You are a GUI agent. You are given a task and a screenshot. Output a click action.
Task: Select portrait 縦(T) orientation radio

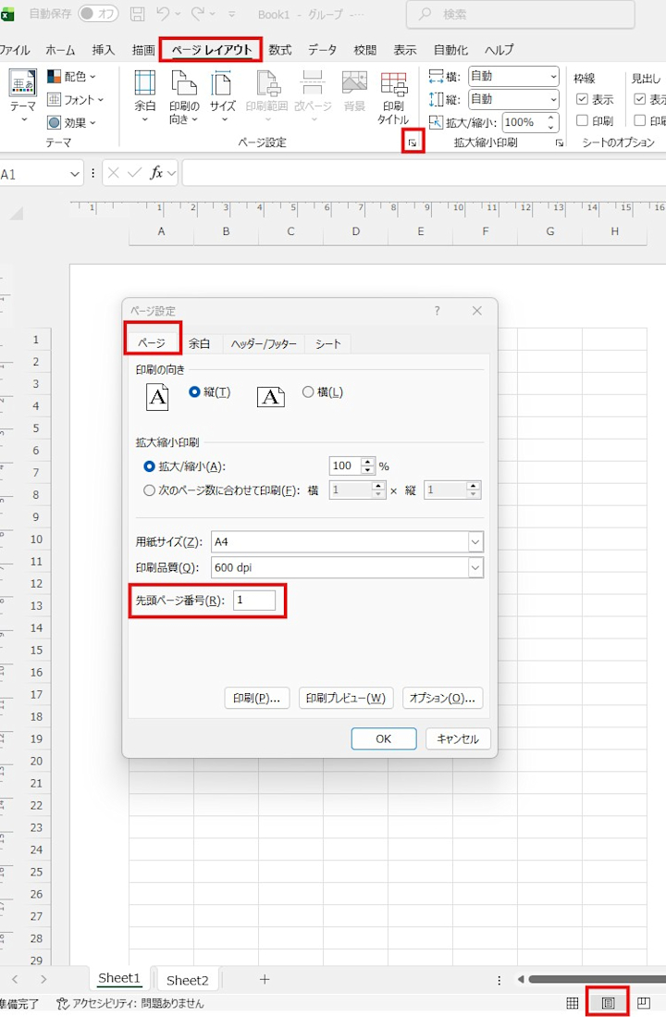194,391
